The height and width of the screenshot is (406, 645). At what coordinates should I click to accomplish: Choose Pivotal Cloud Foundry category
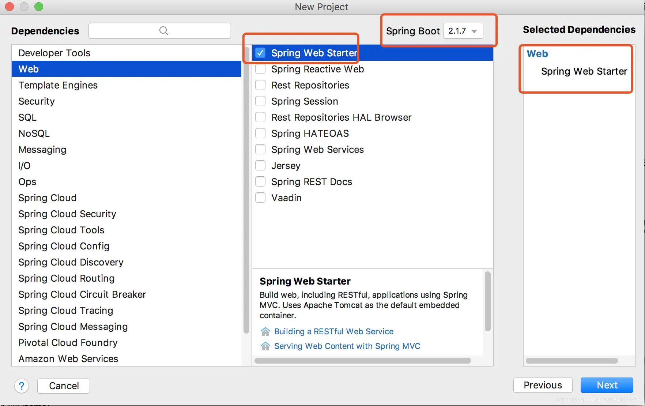pyautogui.click(x=127, y=343)
